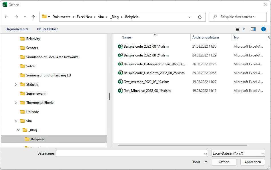
Task: Select file Beispielcode_2022_08_11.xlsm
Action: click(146, 46)
